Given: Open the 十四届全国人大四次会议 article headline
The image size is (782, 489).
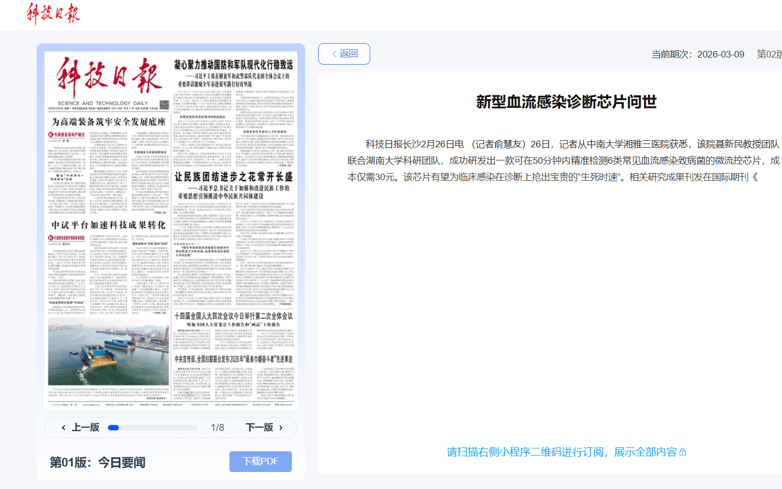Looking at the screenshot, I should pyautogui.click(x=233, y=316).
